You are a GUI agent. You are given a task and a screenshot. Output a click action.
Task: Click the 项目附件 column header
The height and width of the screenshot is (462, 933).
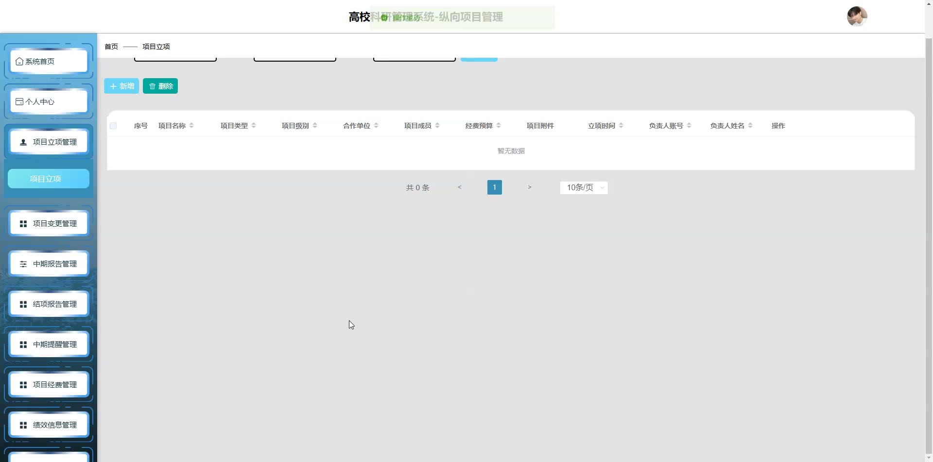[540, 126]
